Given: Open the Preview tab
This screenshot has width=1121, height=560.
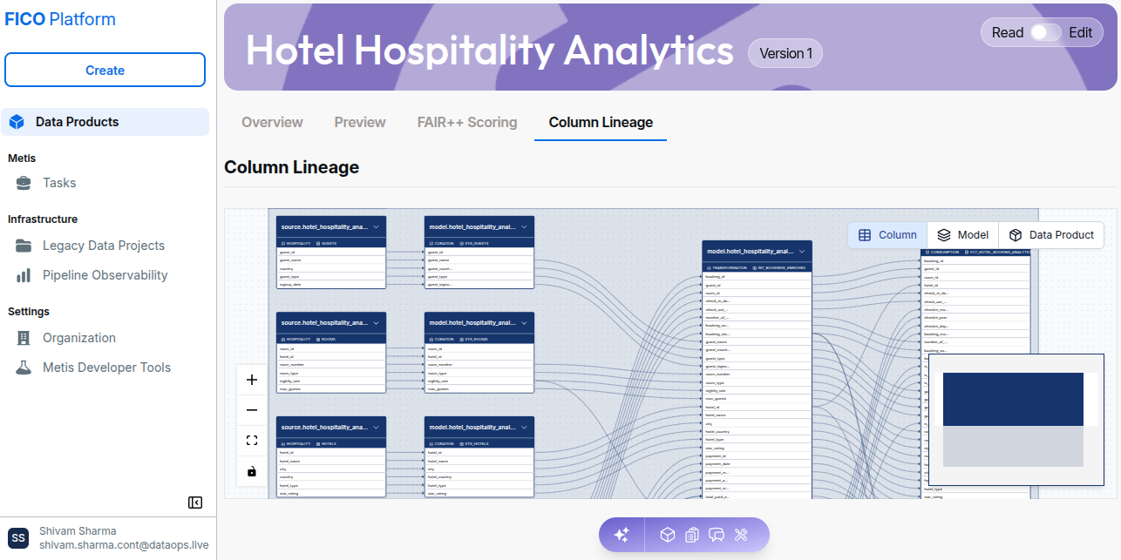Looking at the screenshot, I should click(360, 123).
